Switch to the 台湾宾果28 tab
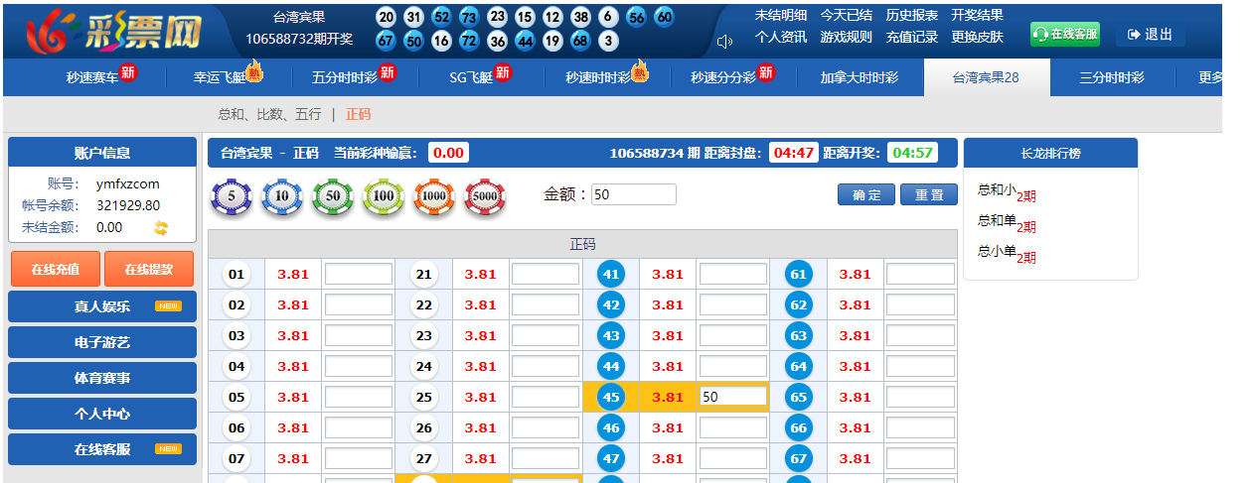The width and height of the screenshot is (1252, 483). point(986,77)
